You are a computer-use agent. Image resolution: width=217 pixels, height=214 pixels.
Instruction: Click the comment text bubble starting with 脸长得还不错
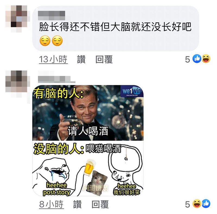(116, 28)
